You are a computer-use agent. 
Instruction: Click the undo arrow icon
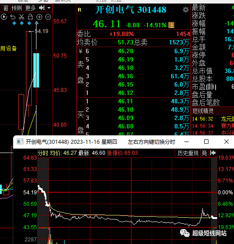coord(13,17)
